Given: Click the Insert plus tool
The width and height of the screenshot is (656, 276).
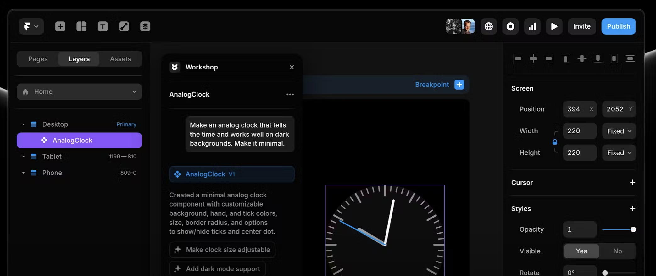Looking at the screenshot, I should 60,26.
